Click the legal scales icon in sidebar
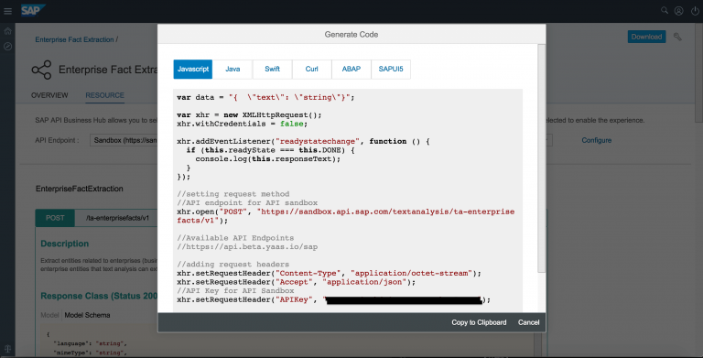 (7, 350)
